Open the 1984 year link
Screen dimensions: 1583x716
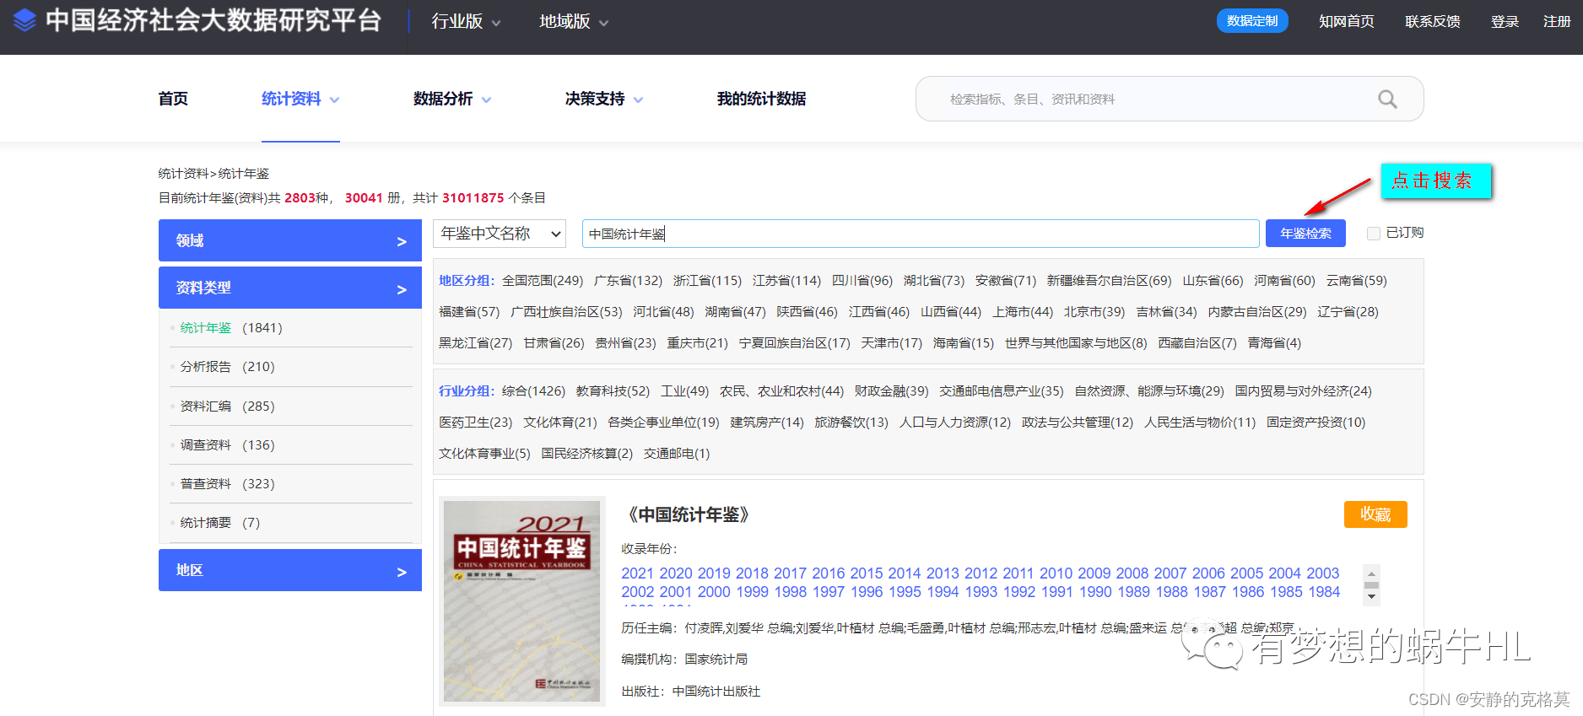point(1324,592)
